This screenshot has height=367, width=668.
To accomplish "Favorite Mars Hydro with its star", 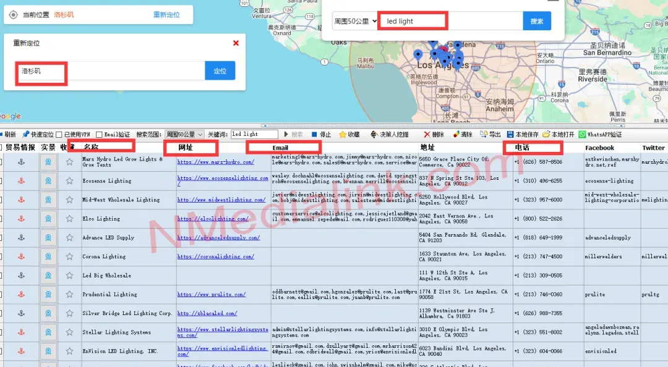I will [69, 162].
